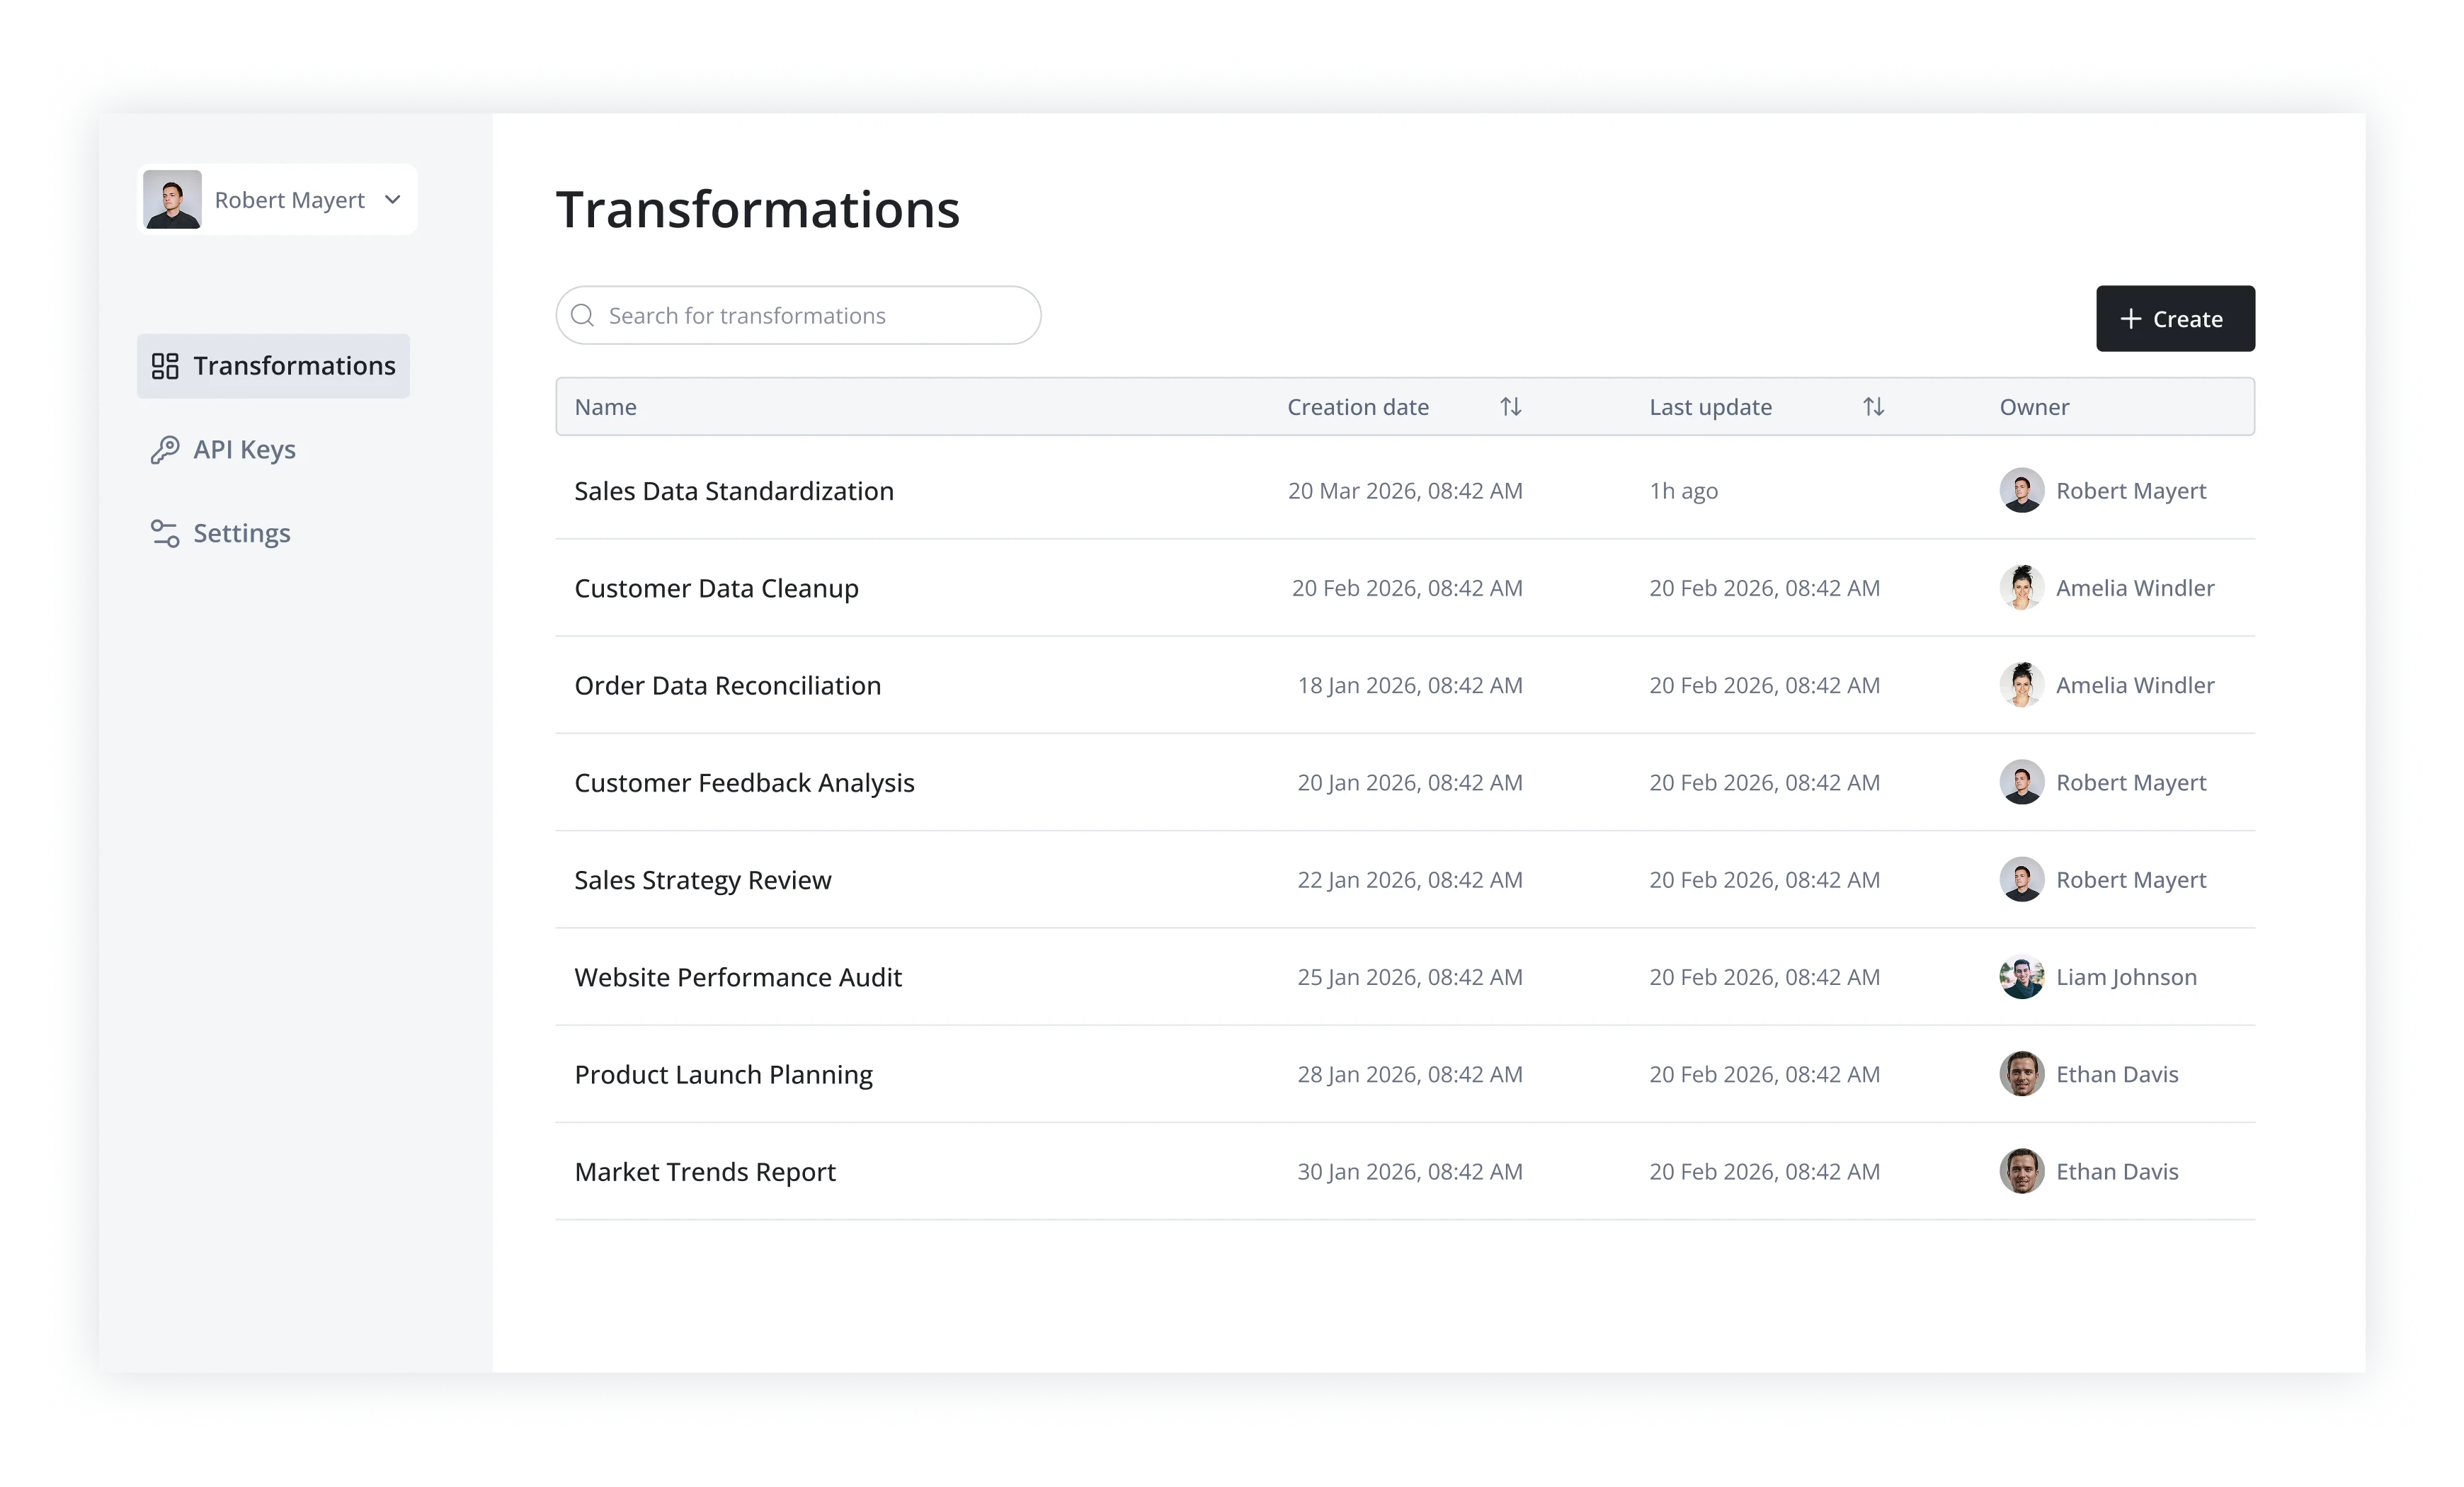Image resolution: width=2464 pixels, height=1487 pixels.
Task: Navigate to API Keys in the sidebar
Action: [x=244, y=449]
